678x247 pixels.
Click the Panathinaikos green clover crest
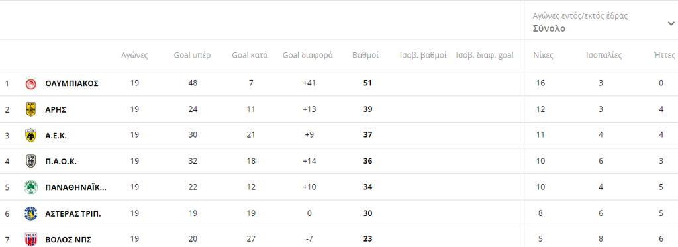30,187
